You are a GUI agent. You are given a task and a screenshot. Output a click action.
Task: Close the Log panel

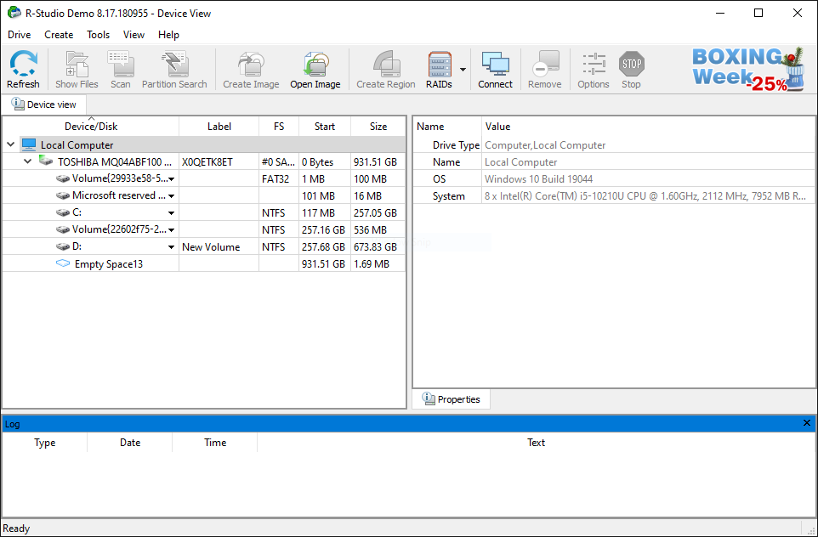tap(807, 423)
